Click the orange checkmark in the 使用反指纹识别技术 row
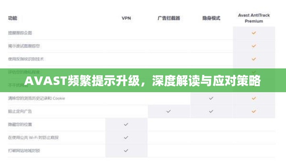The width and height of the screenshot is (286, 161). click(x=254, y=59)
